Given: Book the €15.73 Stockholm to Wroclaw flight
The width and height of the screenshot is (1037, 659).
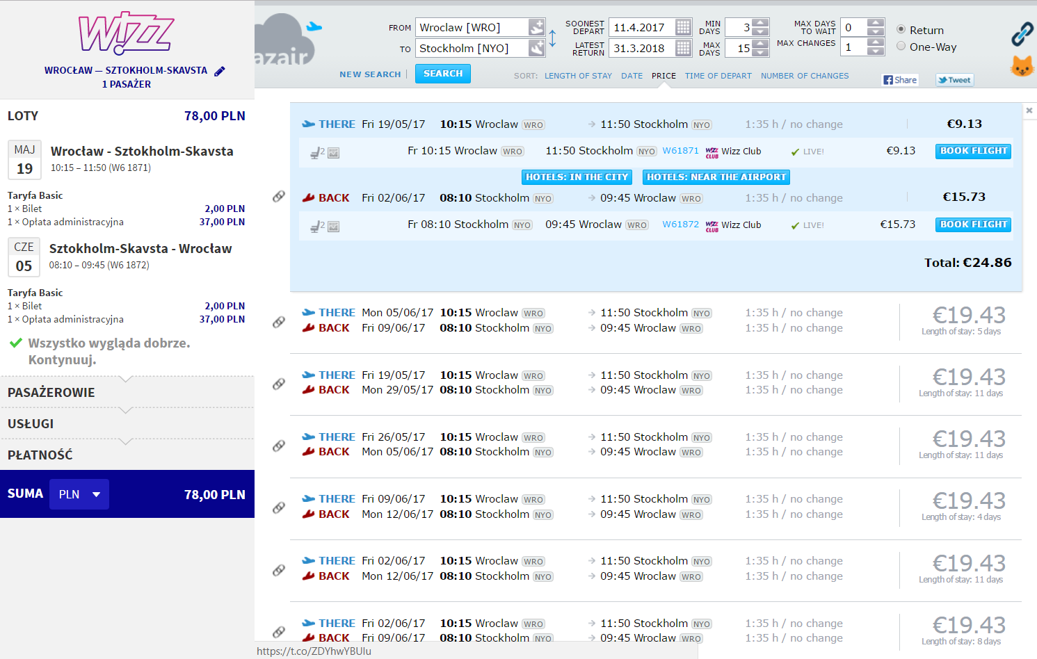Looking at the screenshot, I should pyautogui.click(x=973, y=225).
